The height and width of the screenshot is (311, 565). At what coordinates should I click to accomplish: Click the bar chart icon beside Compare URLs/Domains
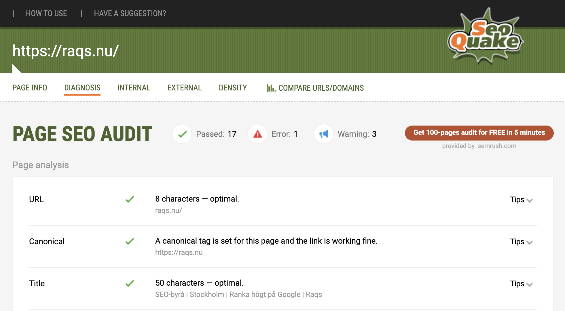coord(271,88)
